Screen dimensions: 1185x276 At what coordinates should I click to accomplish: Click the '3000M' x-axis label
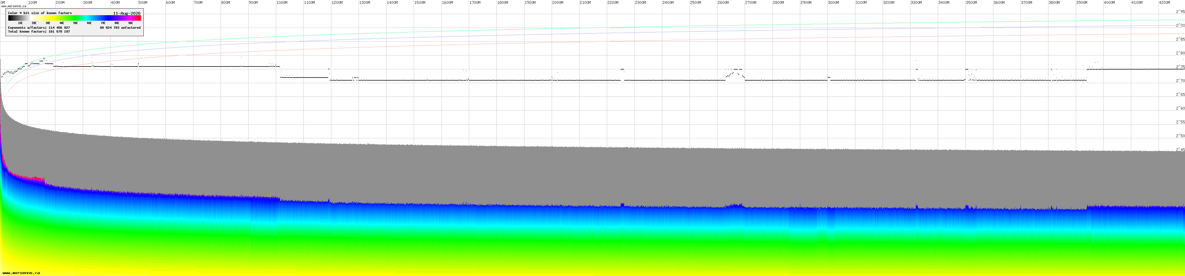[834, 3]
